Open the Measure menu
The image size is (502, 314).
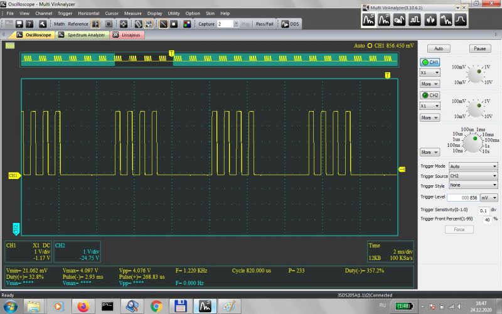pyautogui.click(x=133, y=13)
